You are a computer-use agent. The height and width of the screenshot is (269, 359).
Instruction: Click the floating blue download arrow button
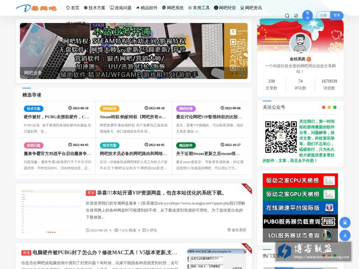pyautogui.click(x=345, y=235)
